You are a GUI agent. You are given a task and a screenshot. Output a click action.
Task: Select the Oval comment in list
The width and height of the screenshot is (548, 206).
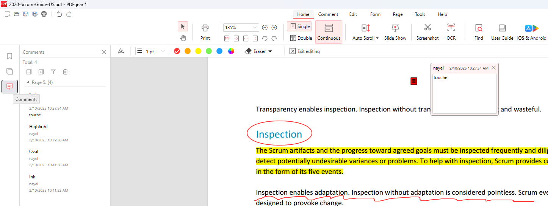[34, 152]
